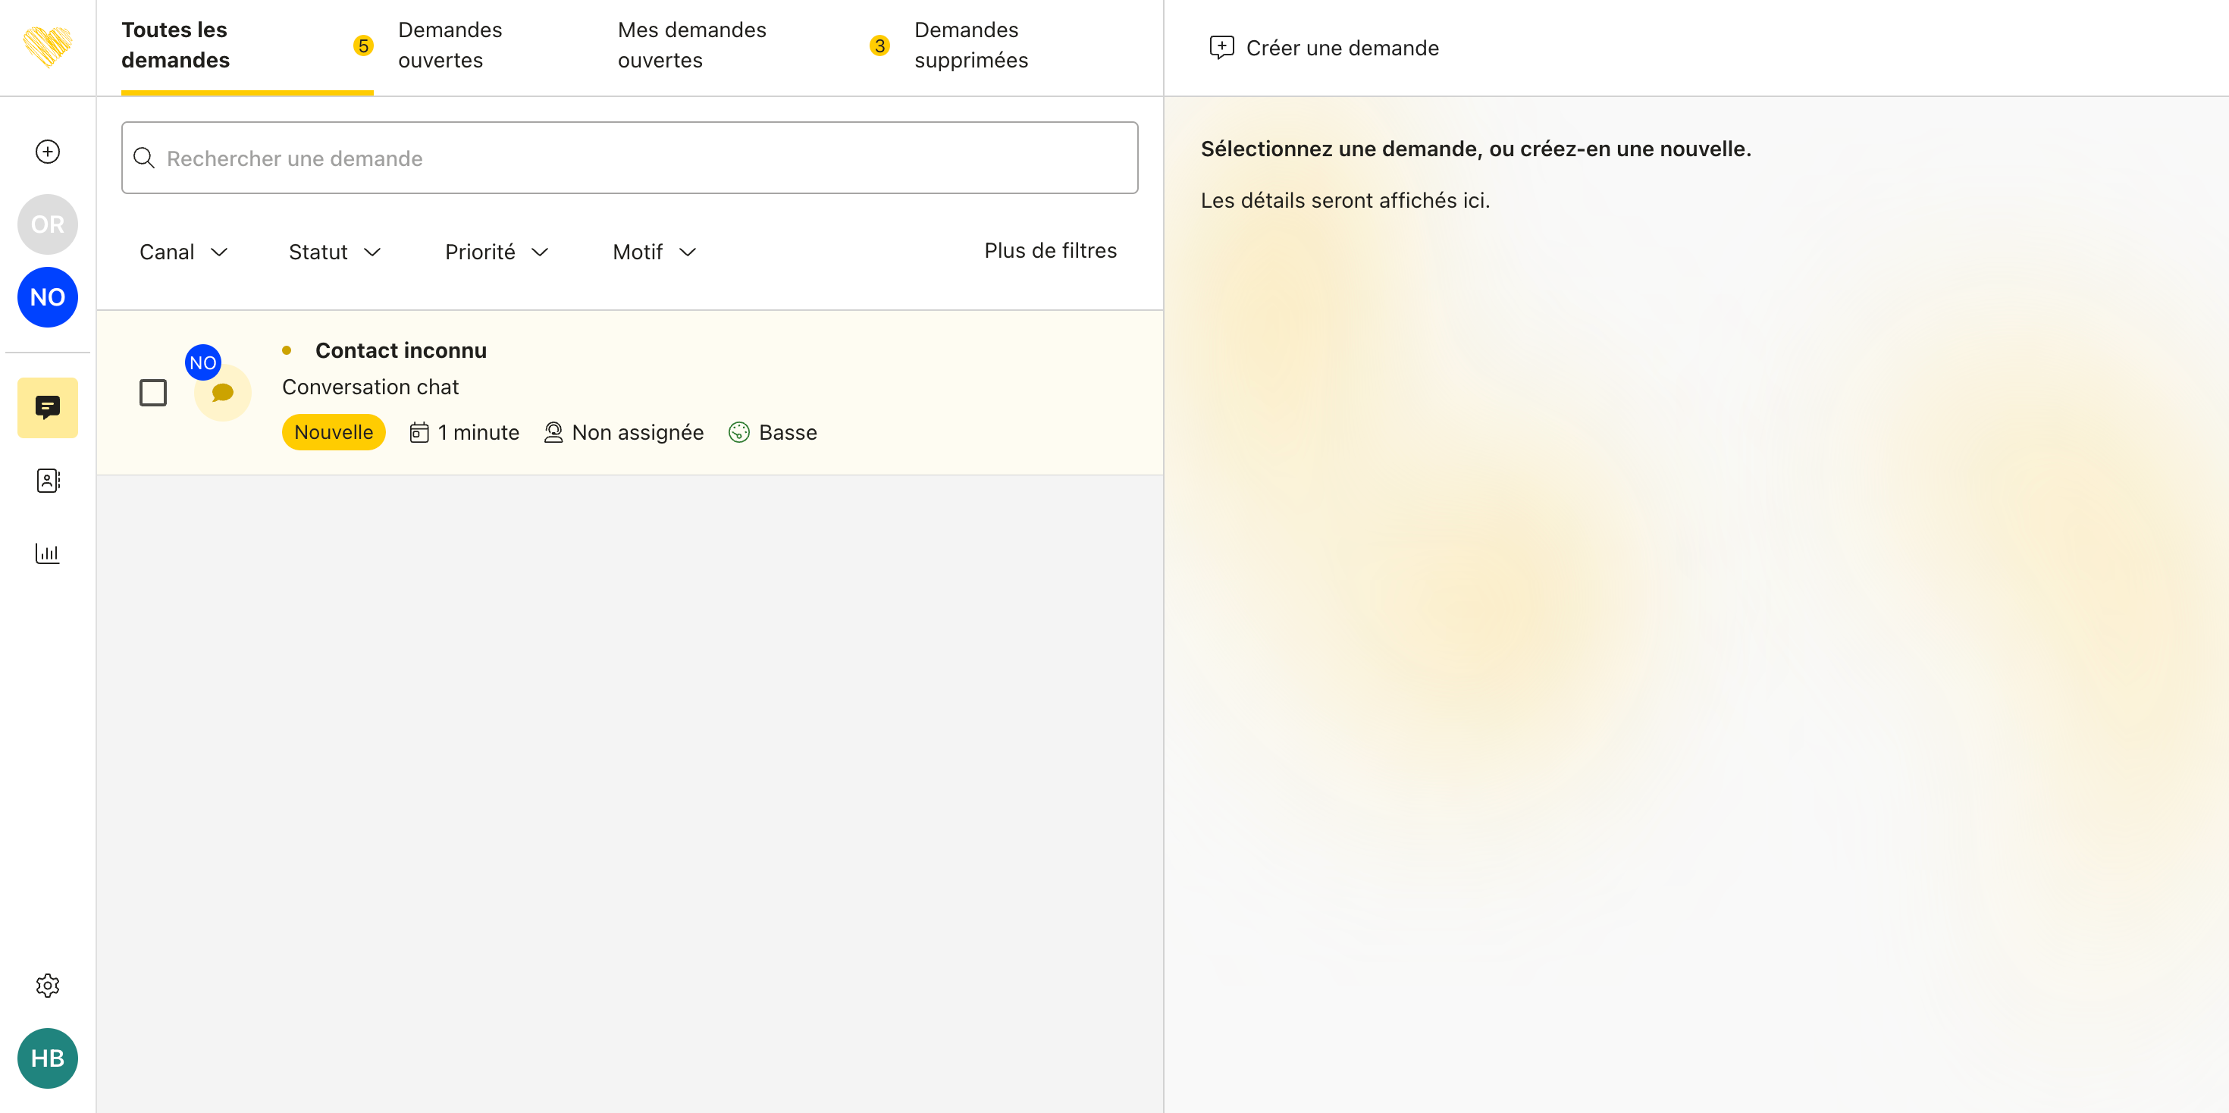Tick the Contact inconnu request checkbox

click(x=153, y=393)
